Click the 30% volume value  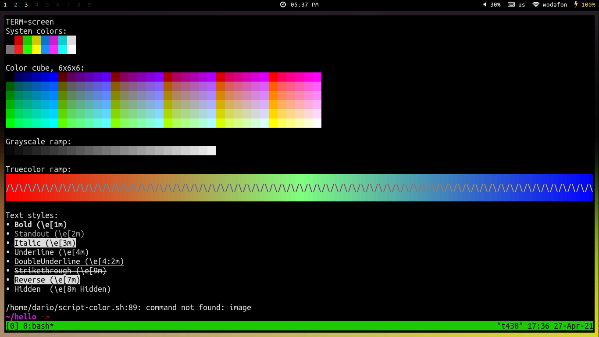pos(496,5)
